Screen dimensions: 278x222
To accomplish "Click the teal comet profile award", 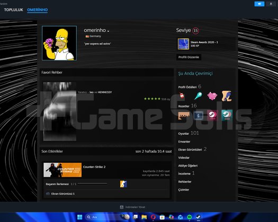I will point(198,96).
